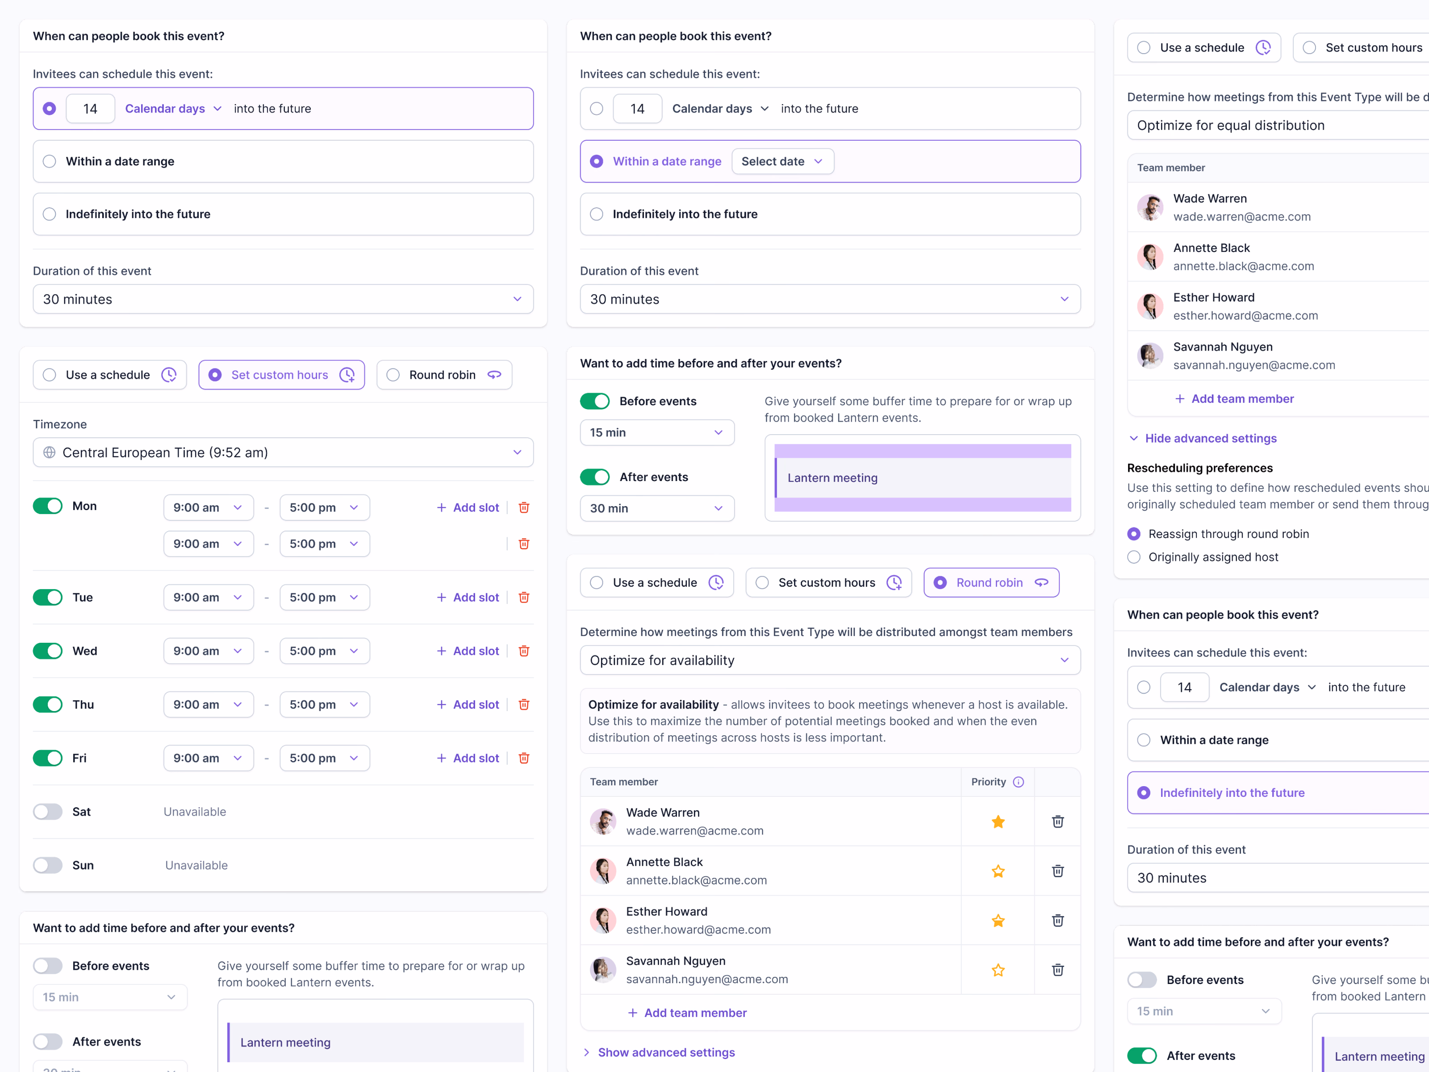Click Savannah Nguyen's priority star
This screenshot has width=1429, height=1072.
998,970
